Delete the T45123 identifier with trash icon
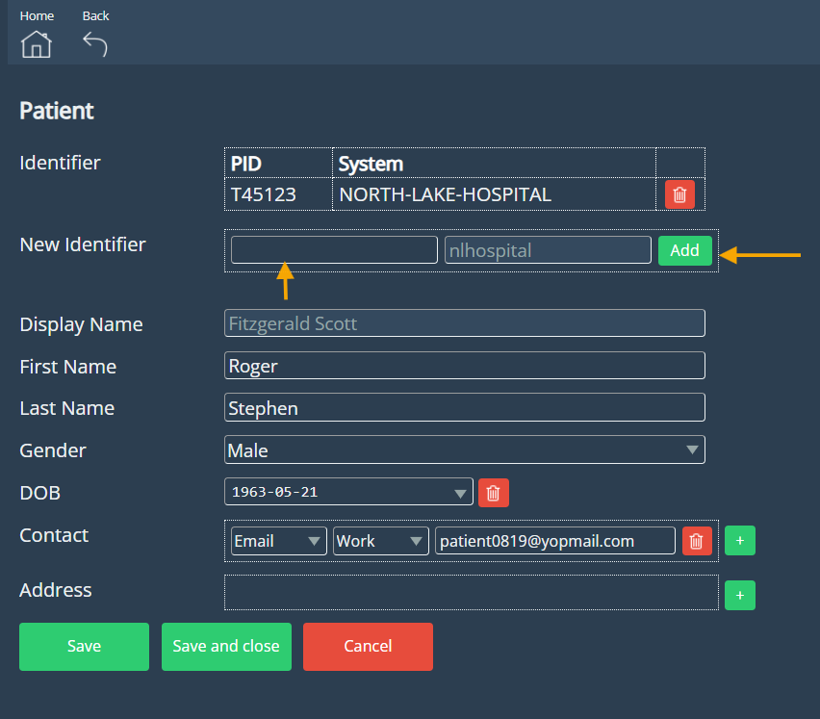Image resolution: width=820 pixels, height=719 pixels. [x=679, y=194]
